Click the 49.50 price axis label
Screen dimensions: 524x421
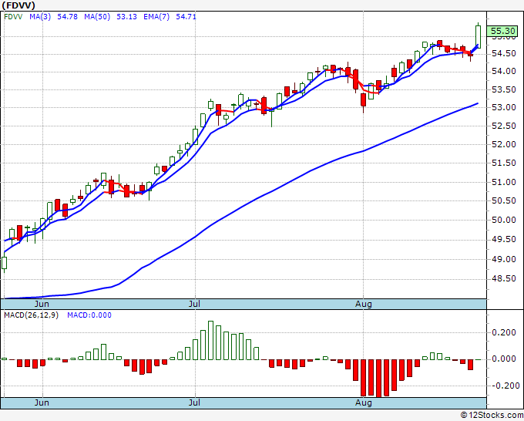pyautogui.click(x=504, y=240)
